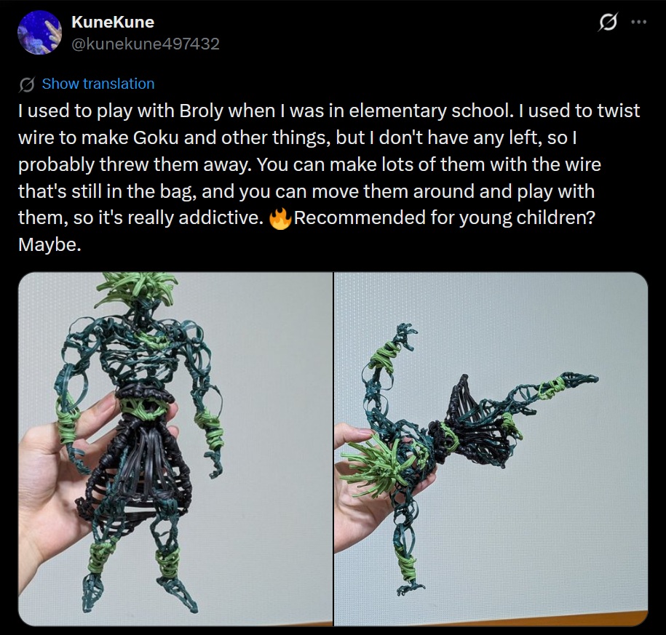Click the sentence 'Recommended for young children?'
The width and height of the screenshot is (666, 635).
tap(444, 217)
